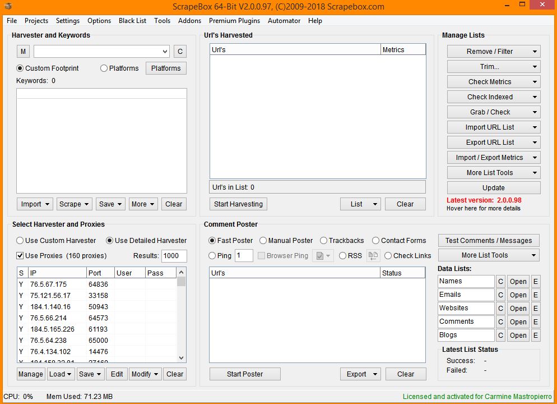Click the E button in the Emails row
Screen dimensions: 557x404
[535, 295]
